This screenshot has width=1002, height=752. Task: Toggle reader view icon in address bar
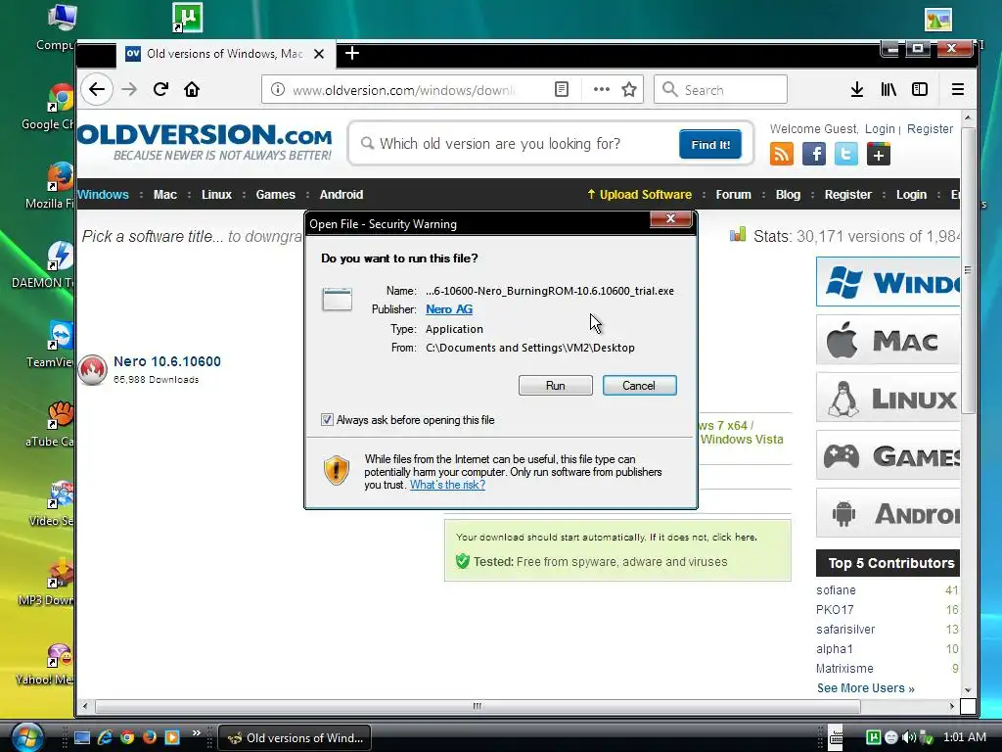click(x=561, y=89)
